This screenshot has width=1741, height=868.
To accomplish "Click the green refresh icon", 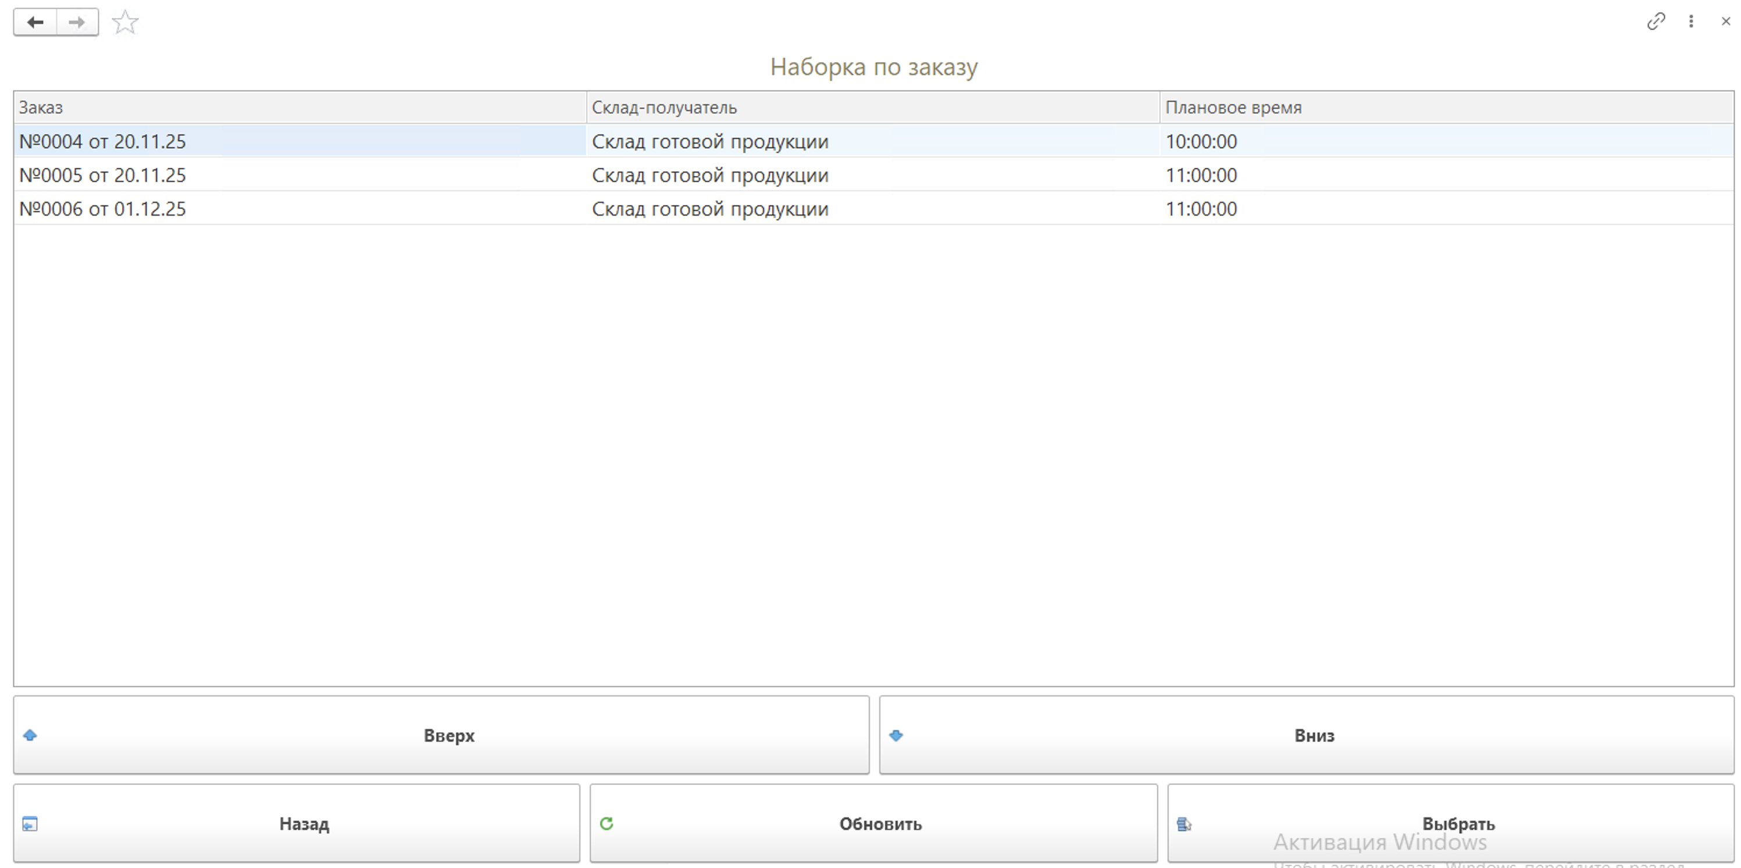I will pyautogui.click(x=607, y=823).
